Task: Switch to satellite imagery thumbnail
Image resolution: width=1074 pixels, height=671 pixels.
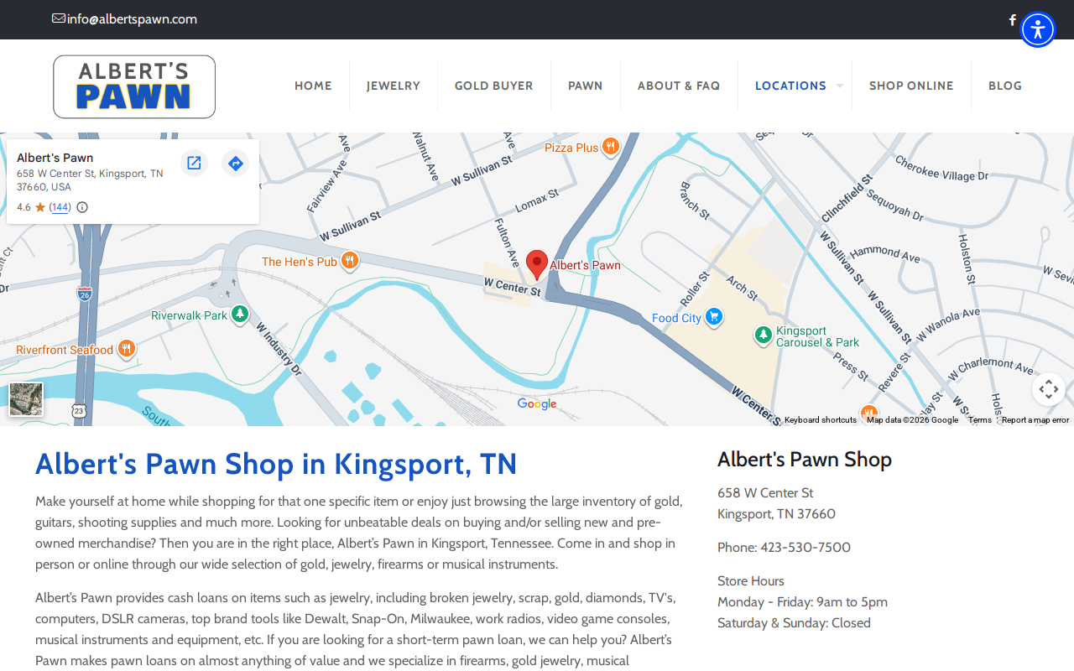Action: click(26, 399)
